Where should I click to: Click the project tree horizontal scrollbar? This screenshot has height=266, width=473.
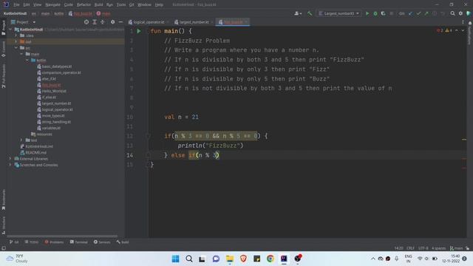click(x=62, y=236)
